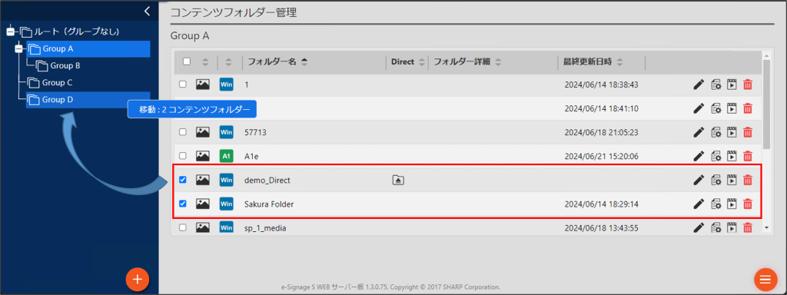The height and width of the screenshot is (295, 787).
Task: Click the playback film icon for 57713 row
Action: 732,132
